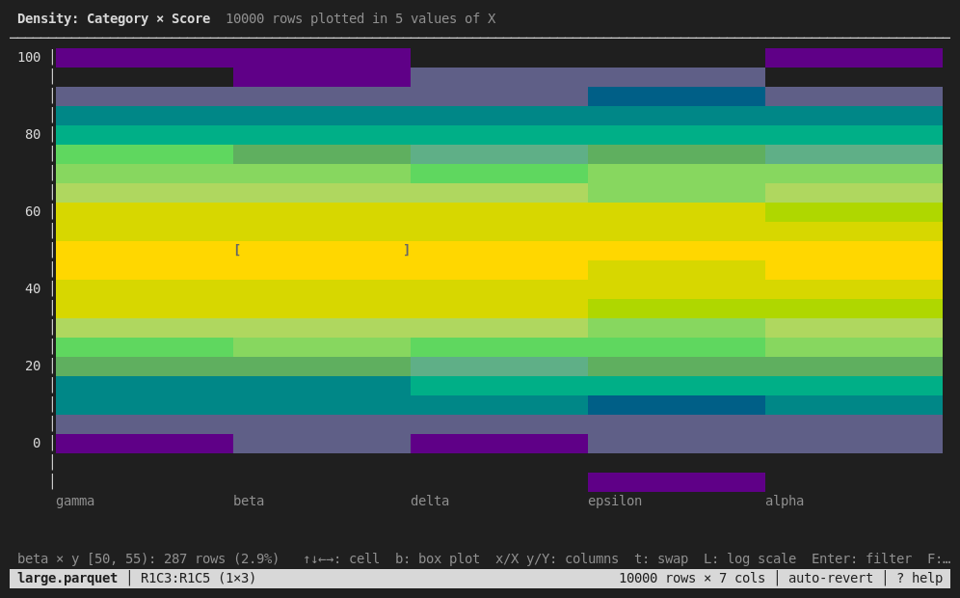960x598 pixels.
Task: Click the 'Enter: filter' hint
Action: tap(862, 559)
